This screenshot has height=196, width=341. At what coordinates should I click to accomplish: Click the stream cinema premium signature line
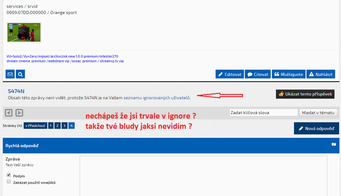65,61
